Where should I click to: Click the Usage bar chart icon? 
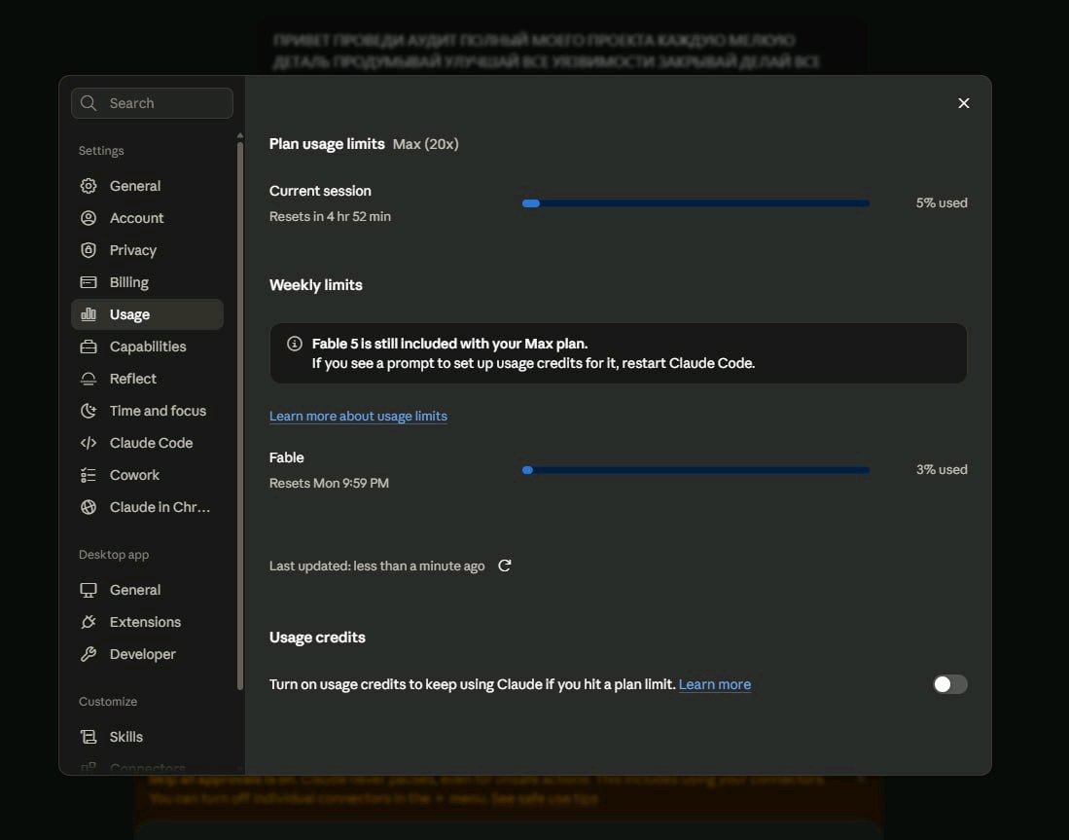pyautogui.click(x=89, y=313)
